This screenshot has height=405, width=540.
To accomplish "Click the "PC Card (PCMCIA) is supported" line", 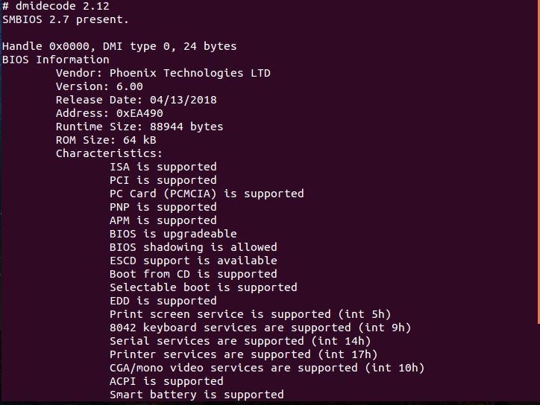I will point(207,194).
